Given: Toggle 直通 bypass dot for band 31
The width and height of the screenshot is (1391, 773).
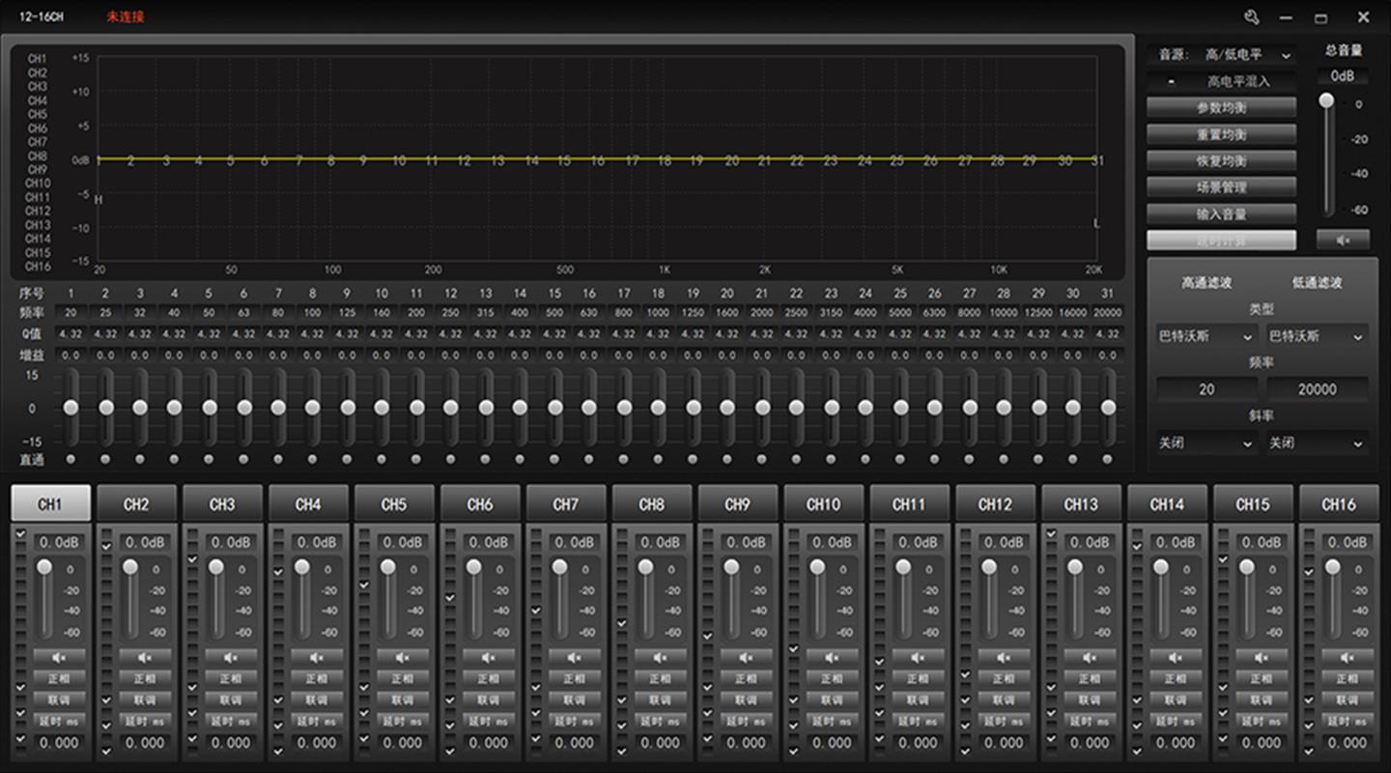Looking at the screenshot, I should point(1107,460).
